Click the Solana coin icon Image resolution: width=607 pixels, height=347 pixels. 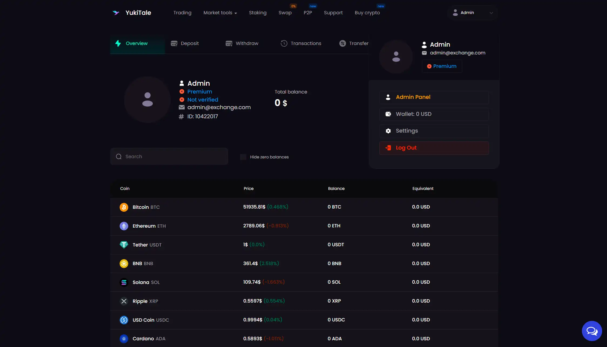pyautogui.click(x=124, y=282)
